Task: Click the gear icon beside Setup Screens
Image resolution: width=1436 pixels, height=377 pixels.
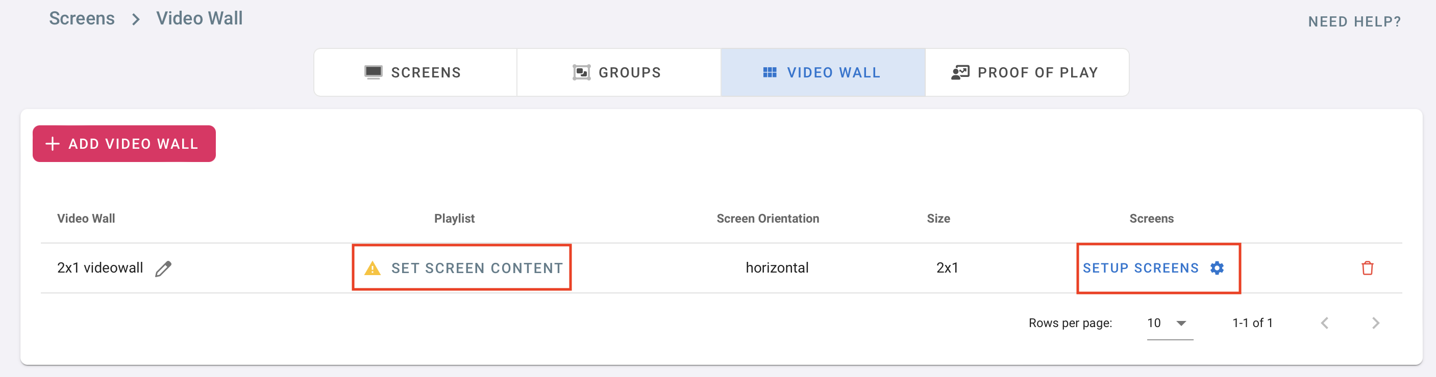Action: pos(1217,268)
